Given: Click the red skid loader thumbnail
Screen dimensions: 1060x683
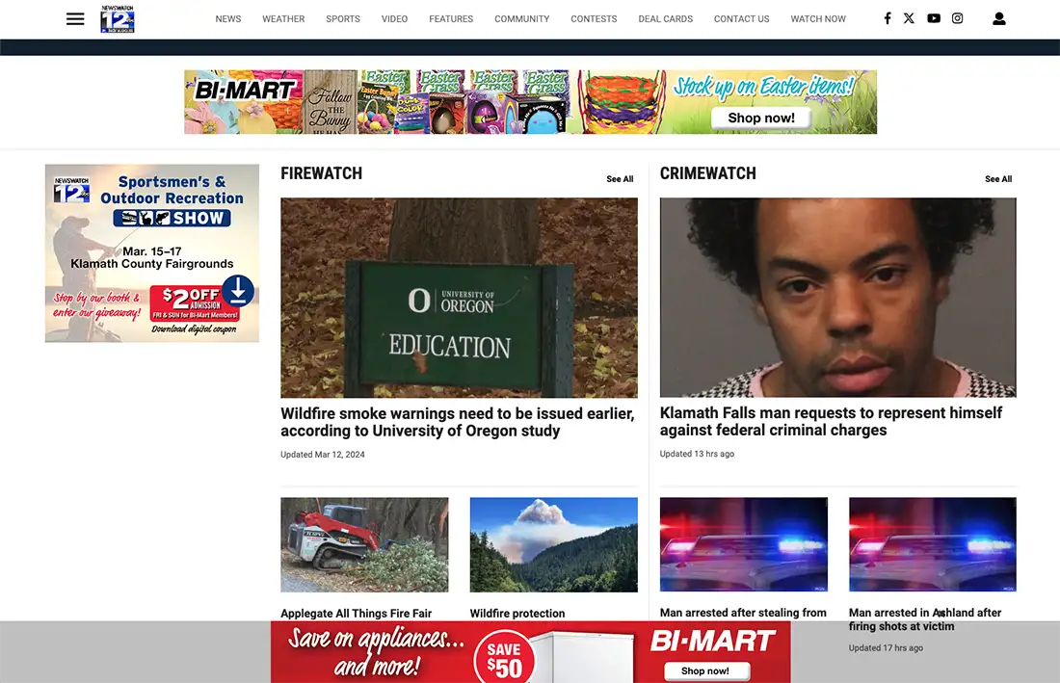Looking at the screenshot, I should pos(364,544).
